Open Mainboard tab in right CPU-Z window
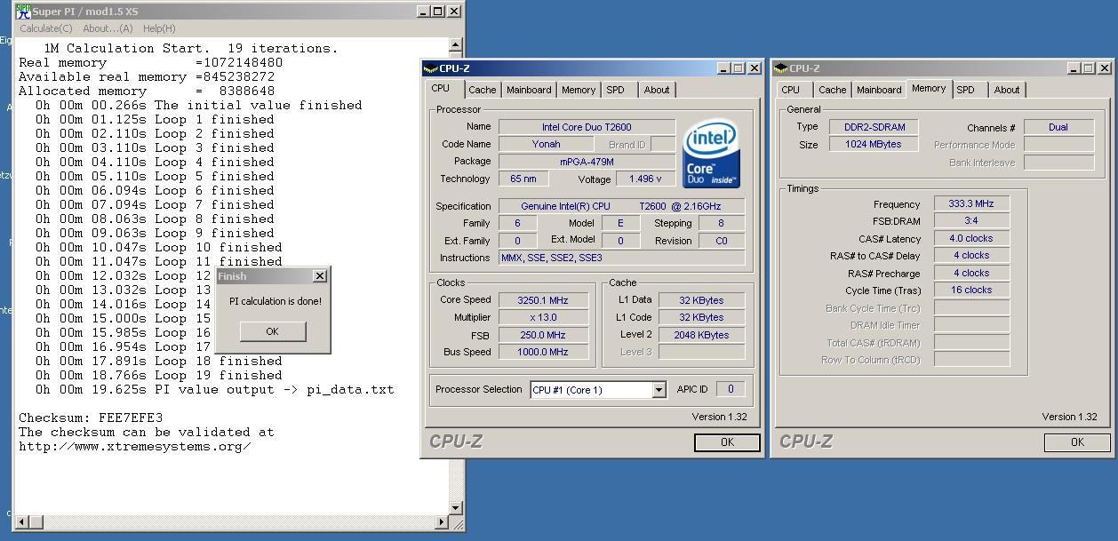 pyautogui.click(x=879, y=90)
